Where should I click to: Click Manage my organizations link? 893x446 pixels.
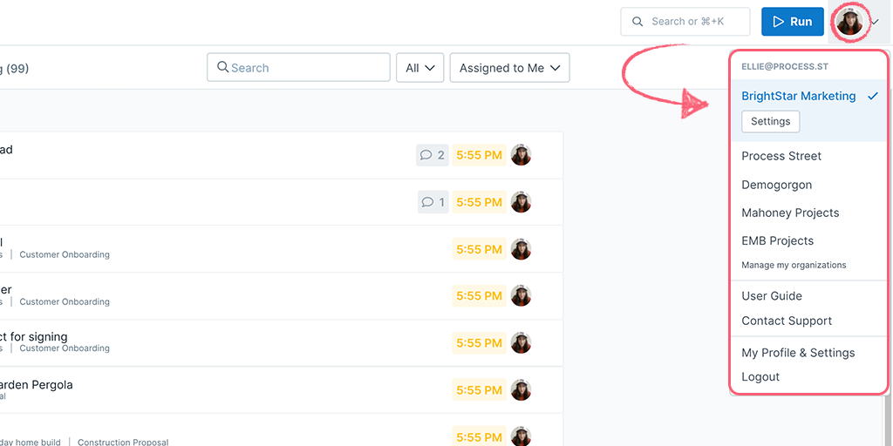click(794, 265)
